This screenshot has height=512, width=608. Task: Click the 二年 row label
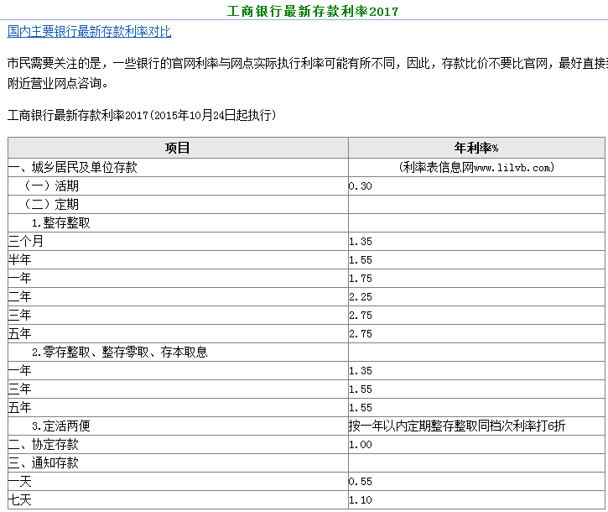20,296
